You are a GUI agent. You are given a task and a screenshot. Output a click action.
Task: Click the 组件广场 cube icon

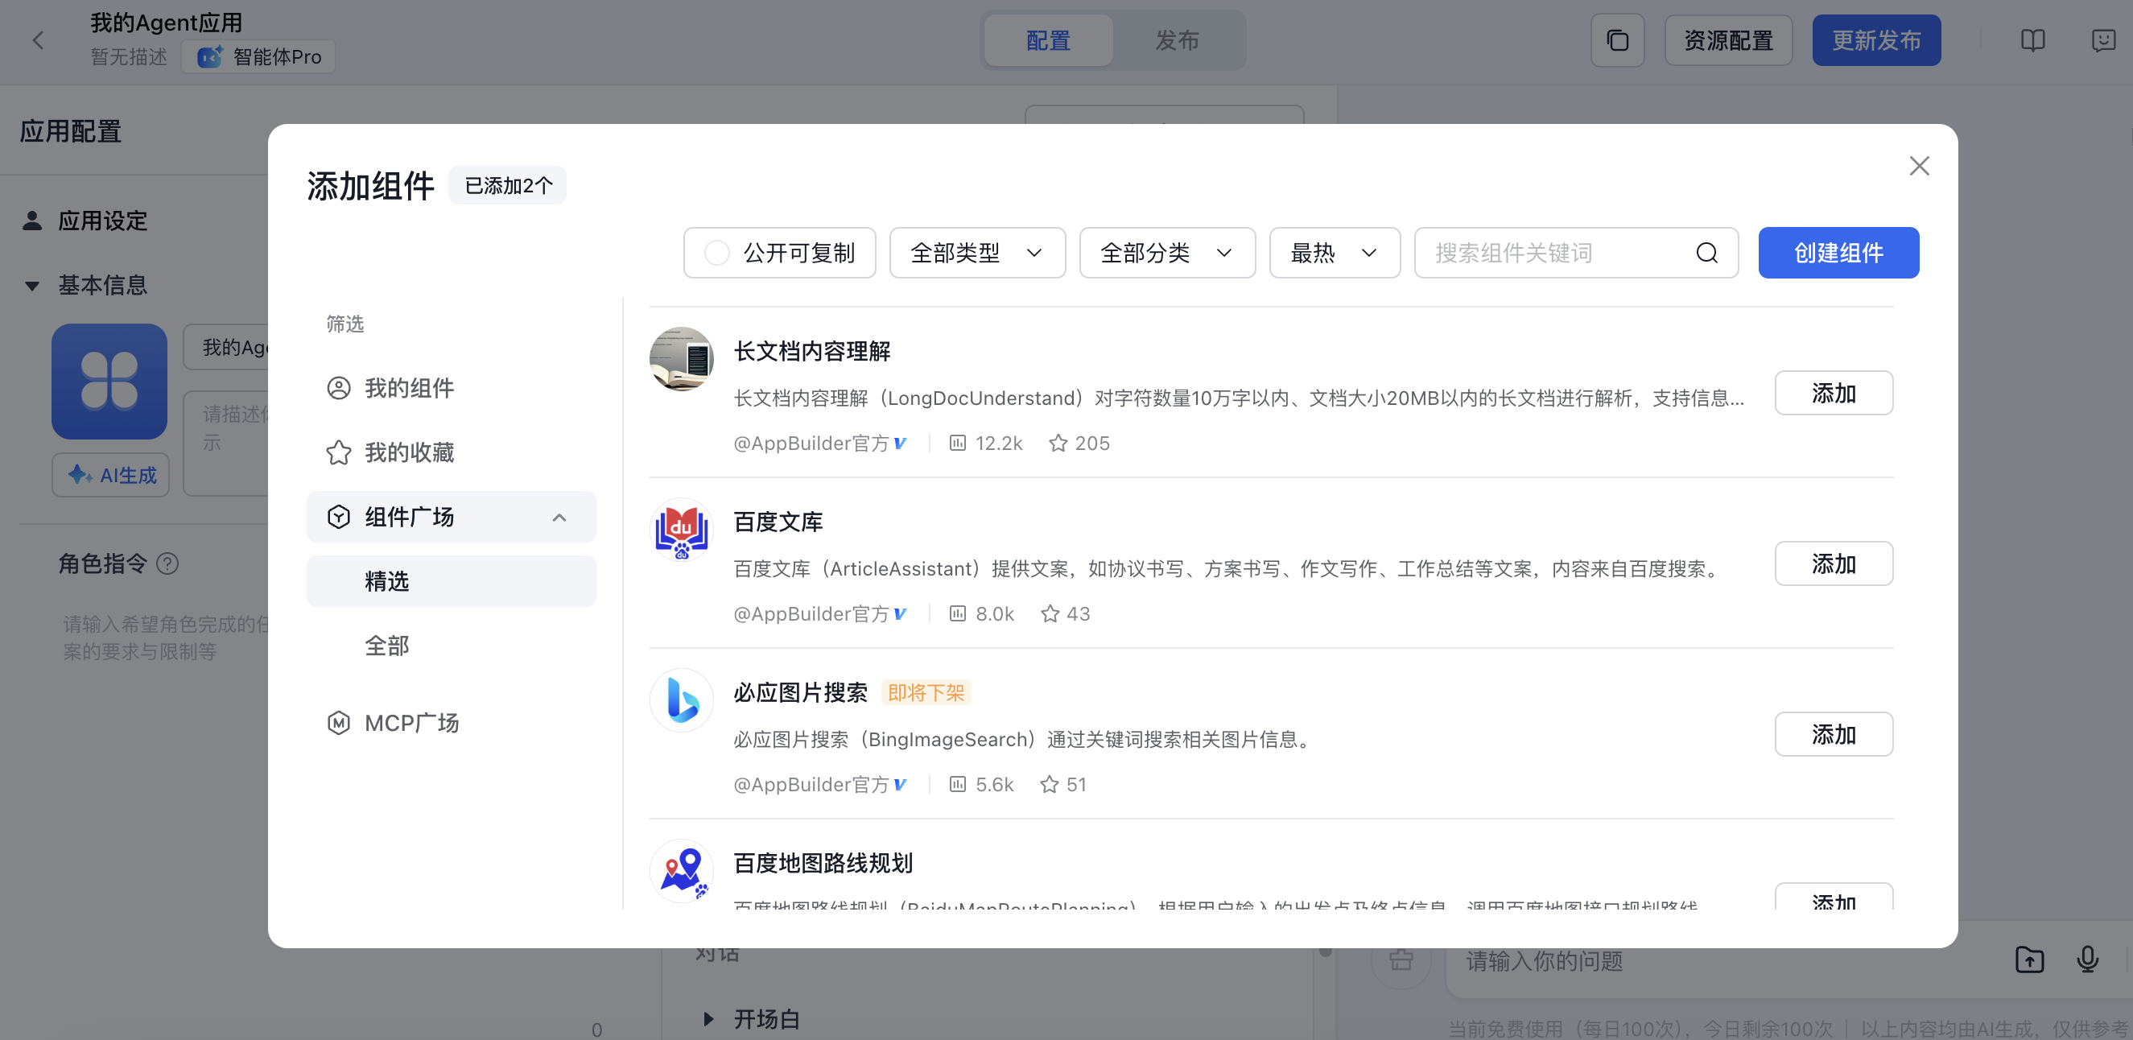tap(339, 517)
